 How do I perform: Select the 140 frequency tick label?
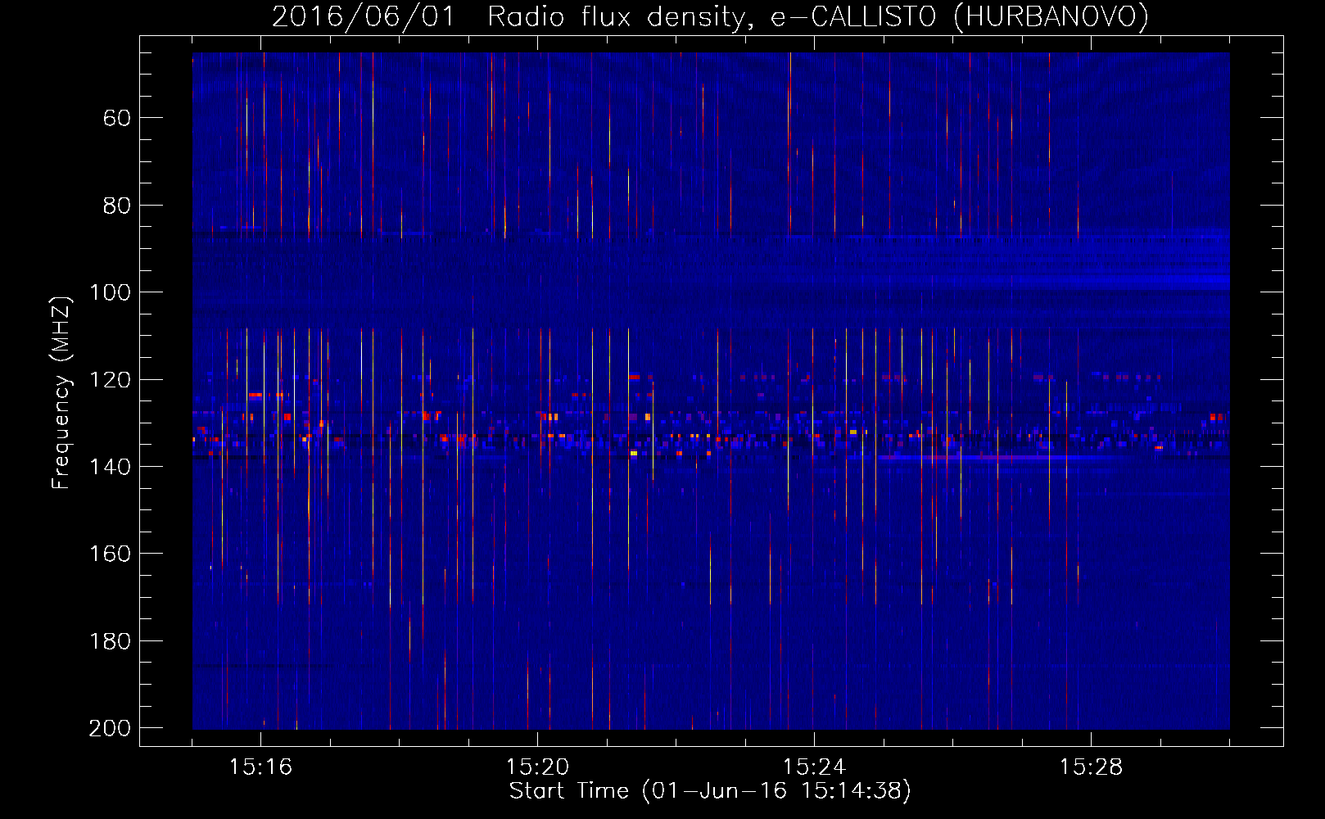coord(110,467)
